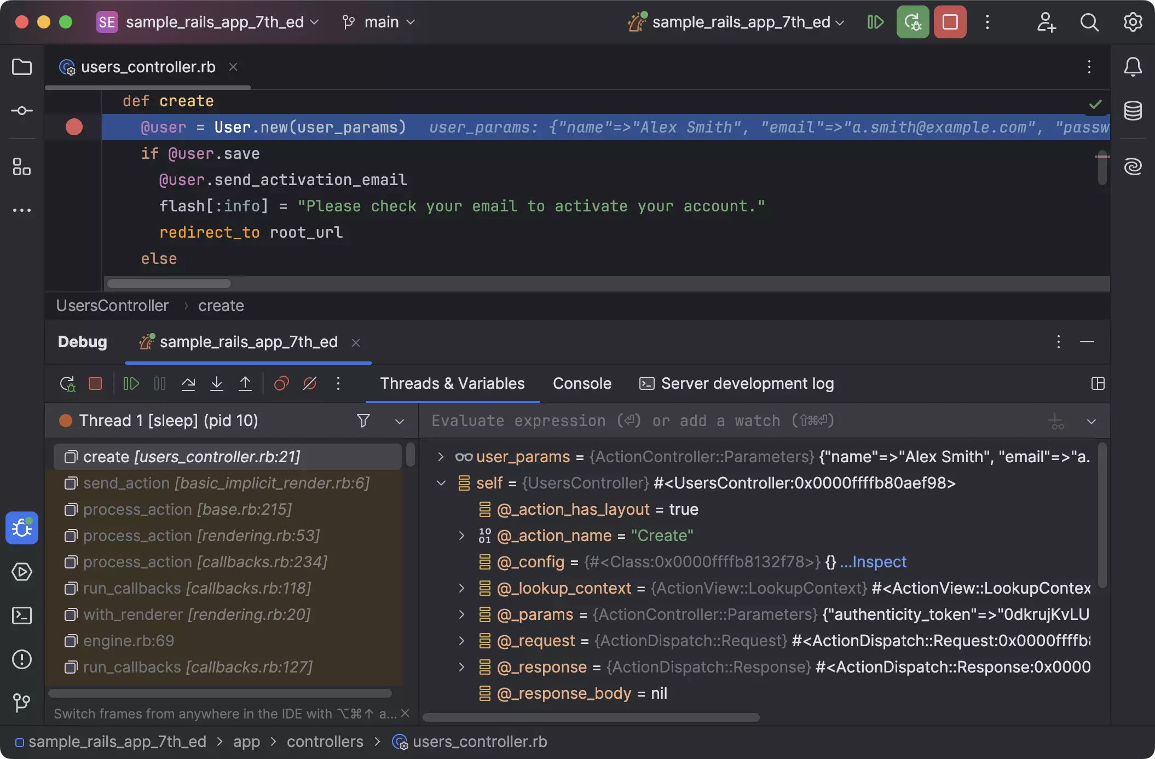This screenshot has width=1155, height=759.
Task: Toggle debug panel layout settings icon
Action: click(x=1098, y=384)
